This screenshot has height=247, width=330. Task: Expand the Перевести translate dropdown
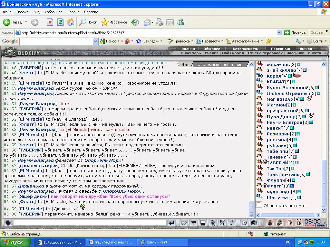coord(222,41)
